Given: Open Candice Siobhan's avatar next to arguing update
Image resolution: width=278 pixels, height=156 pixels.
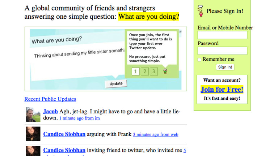Looking at the screenshot, I should click(33, 134).
